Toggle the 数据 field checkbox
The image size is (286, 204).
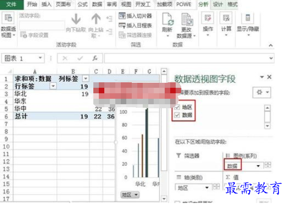tap(177, 115)
